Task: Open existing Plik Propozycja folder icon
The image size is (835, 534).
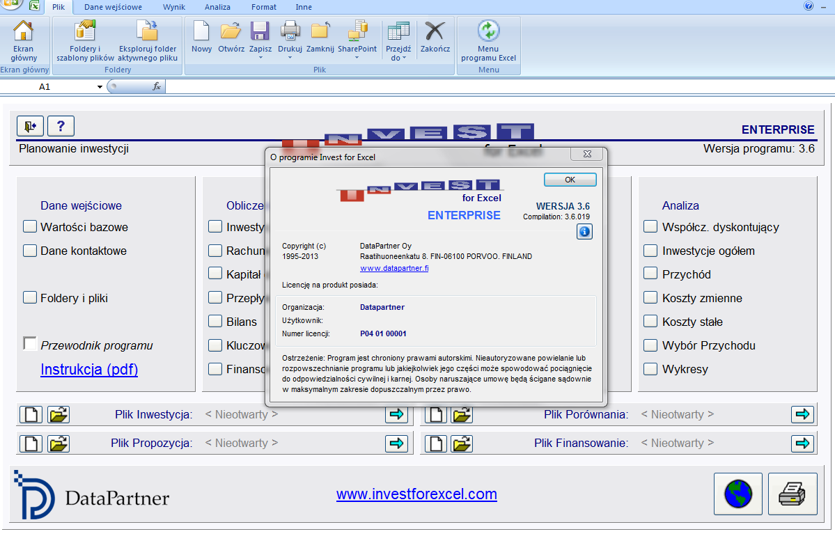Action: 58,443
